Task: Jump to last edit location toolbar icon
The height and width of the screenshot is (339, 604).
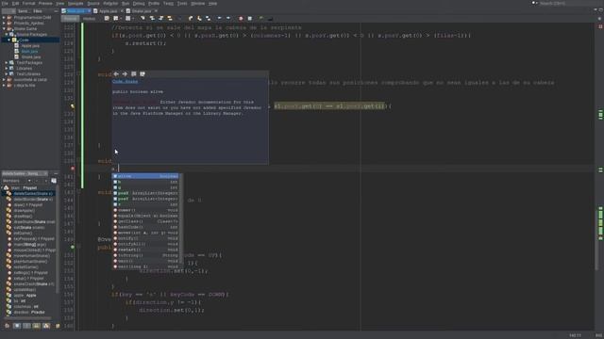Action: pyautogui.click(x=107, y=19)
